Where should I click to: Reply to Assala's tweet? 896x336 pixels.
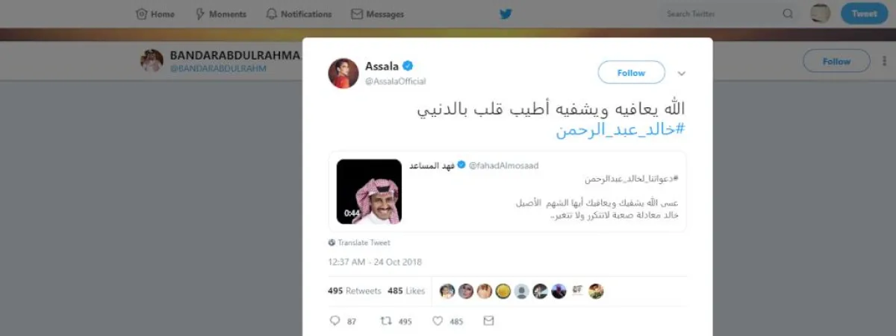(x=335, y=321)
